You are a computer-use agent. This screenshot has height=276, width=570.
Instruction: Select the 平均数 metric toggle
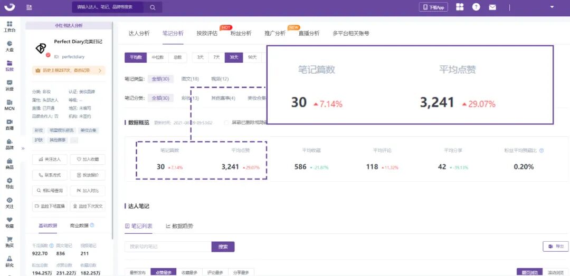[136, 57]
